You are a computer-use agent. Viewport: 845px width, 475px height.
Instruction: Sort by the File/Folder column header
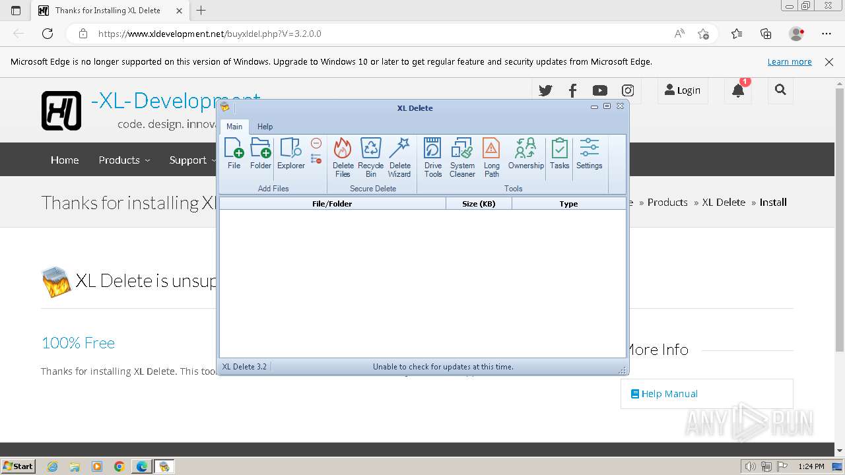332,204
